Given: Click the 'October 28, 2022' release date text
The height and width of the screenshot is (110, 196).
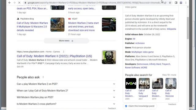Looking at the screenshot, I should coord(152,35).
